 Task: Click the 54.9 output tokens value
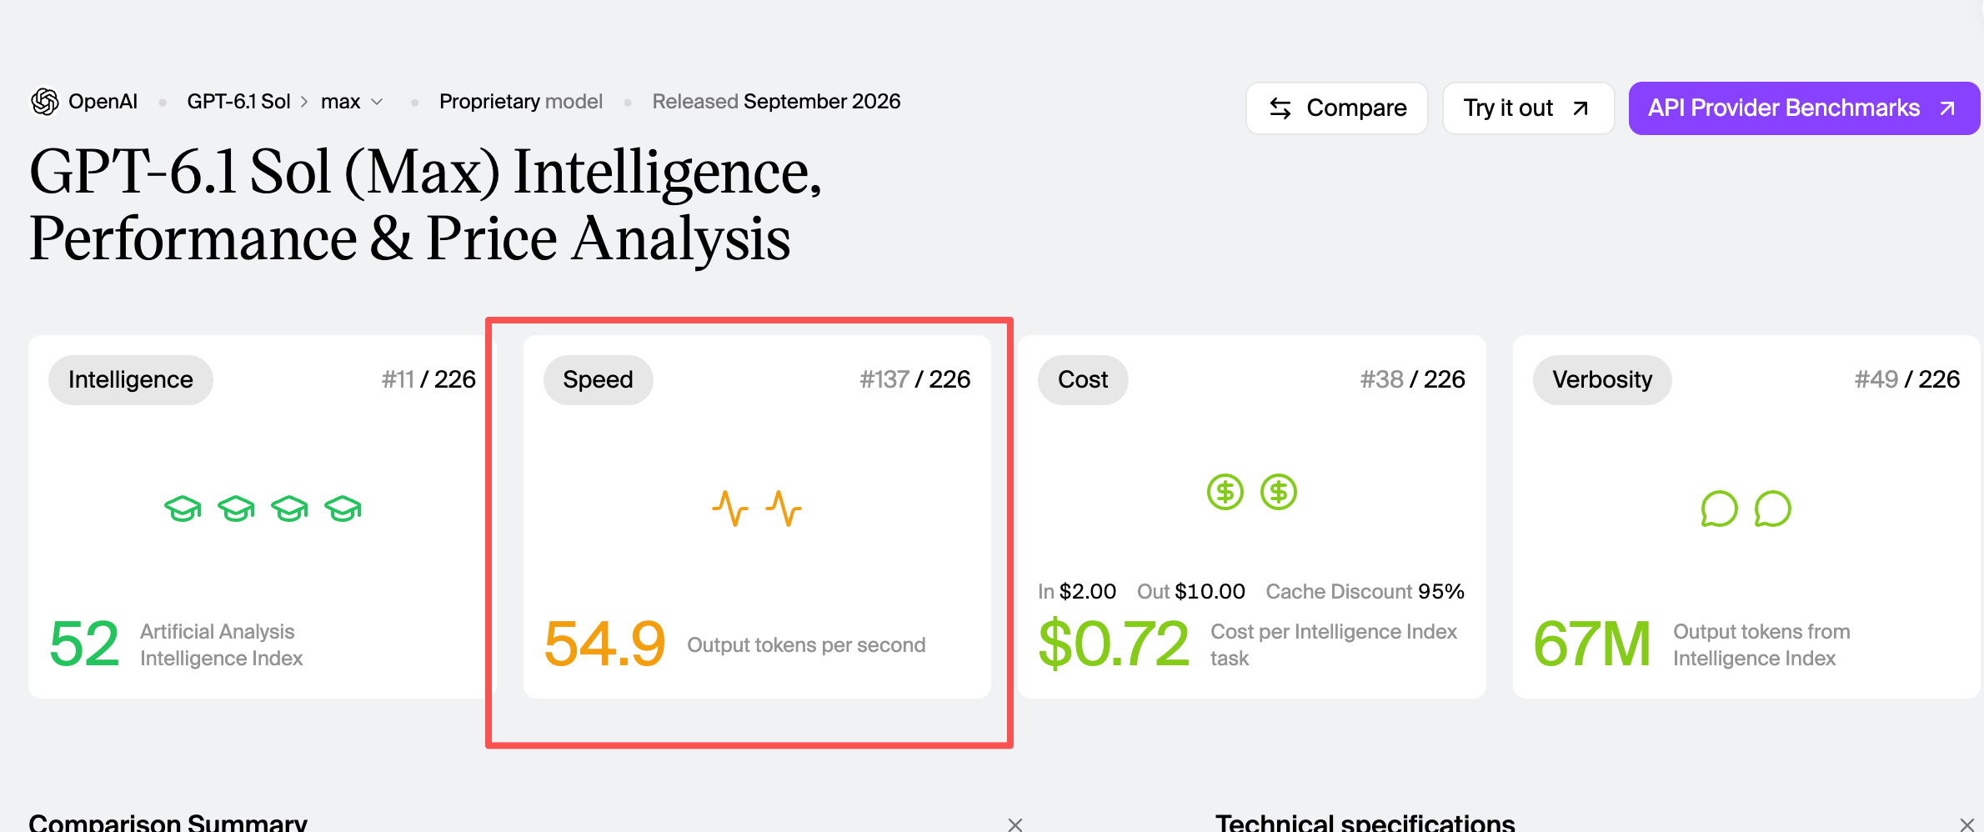point(605,644)
